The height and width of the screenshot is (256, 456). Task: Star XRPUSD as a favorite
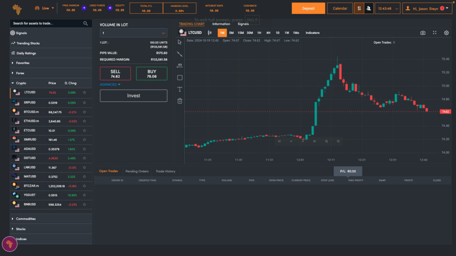84,102
